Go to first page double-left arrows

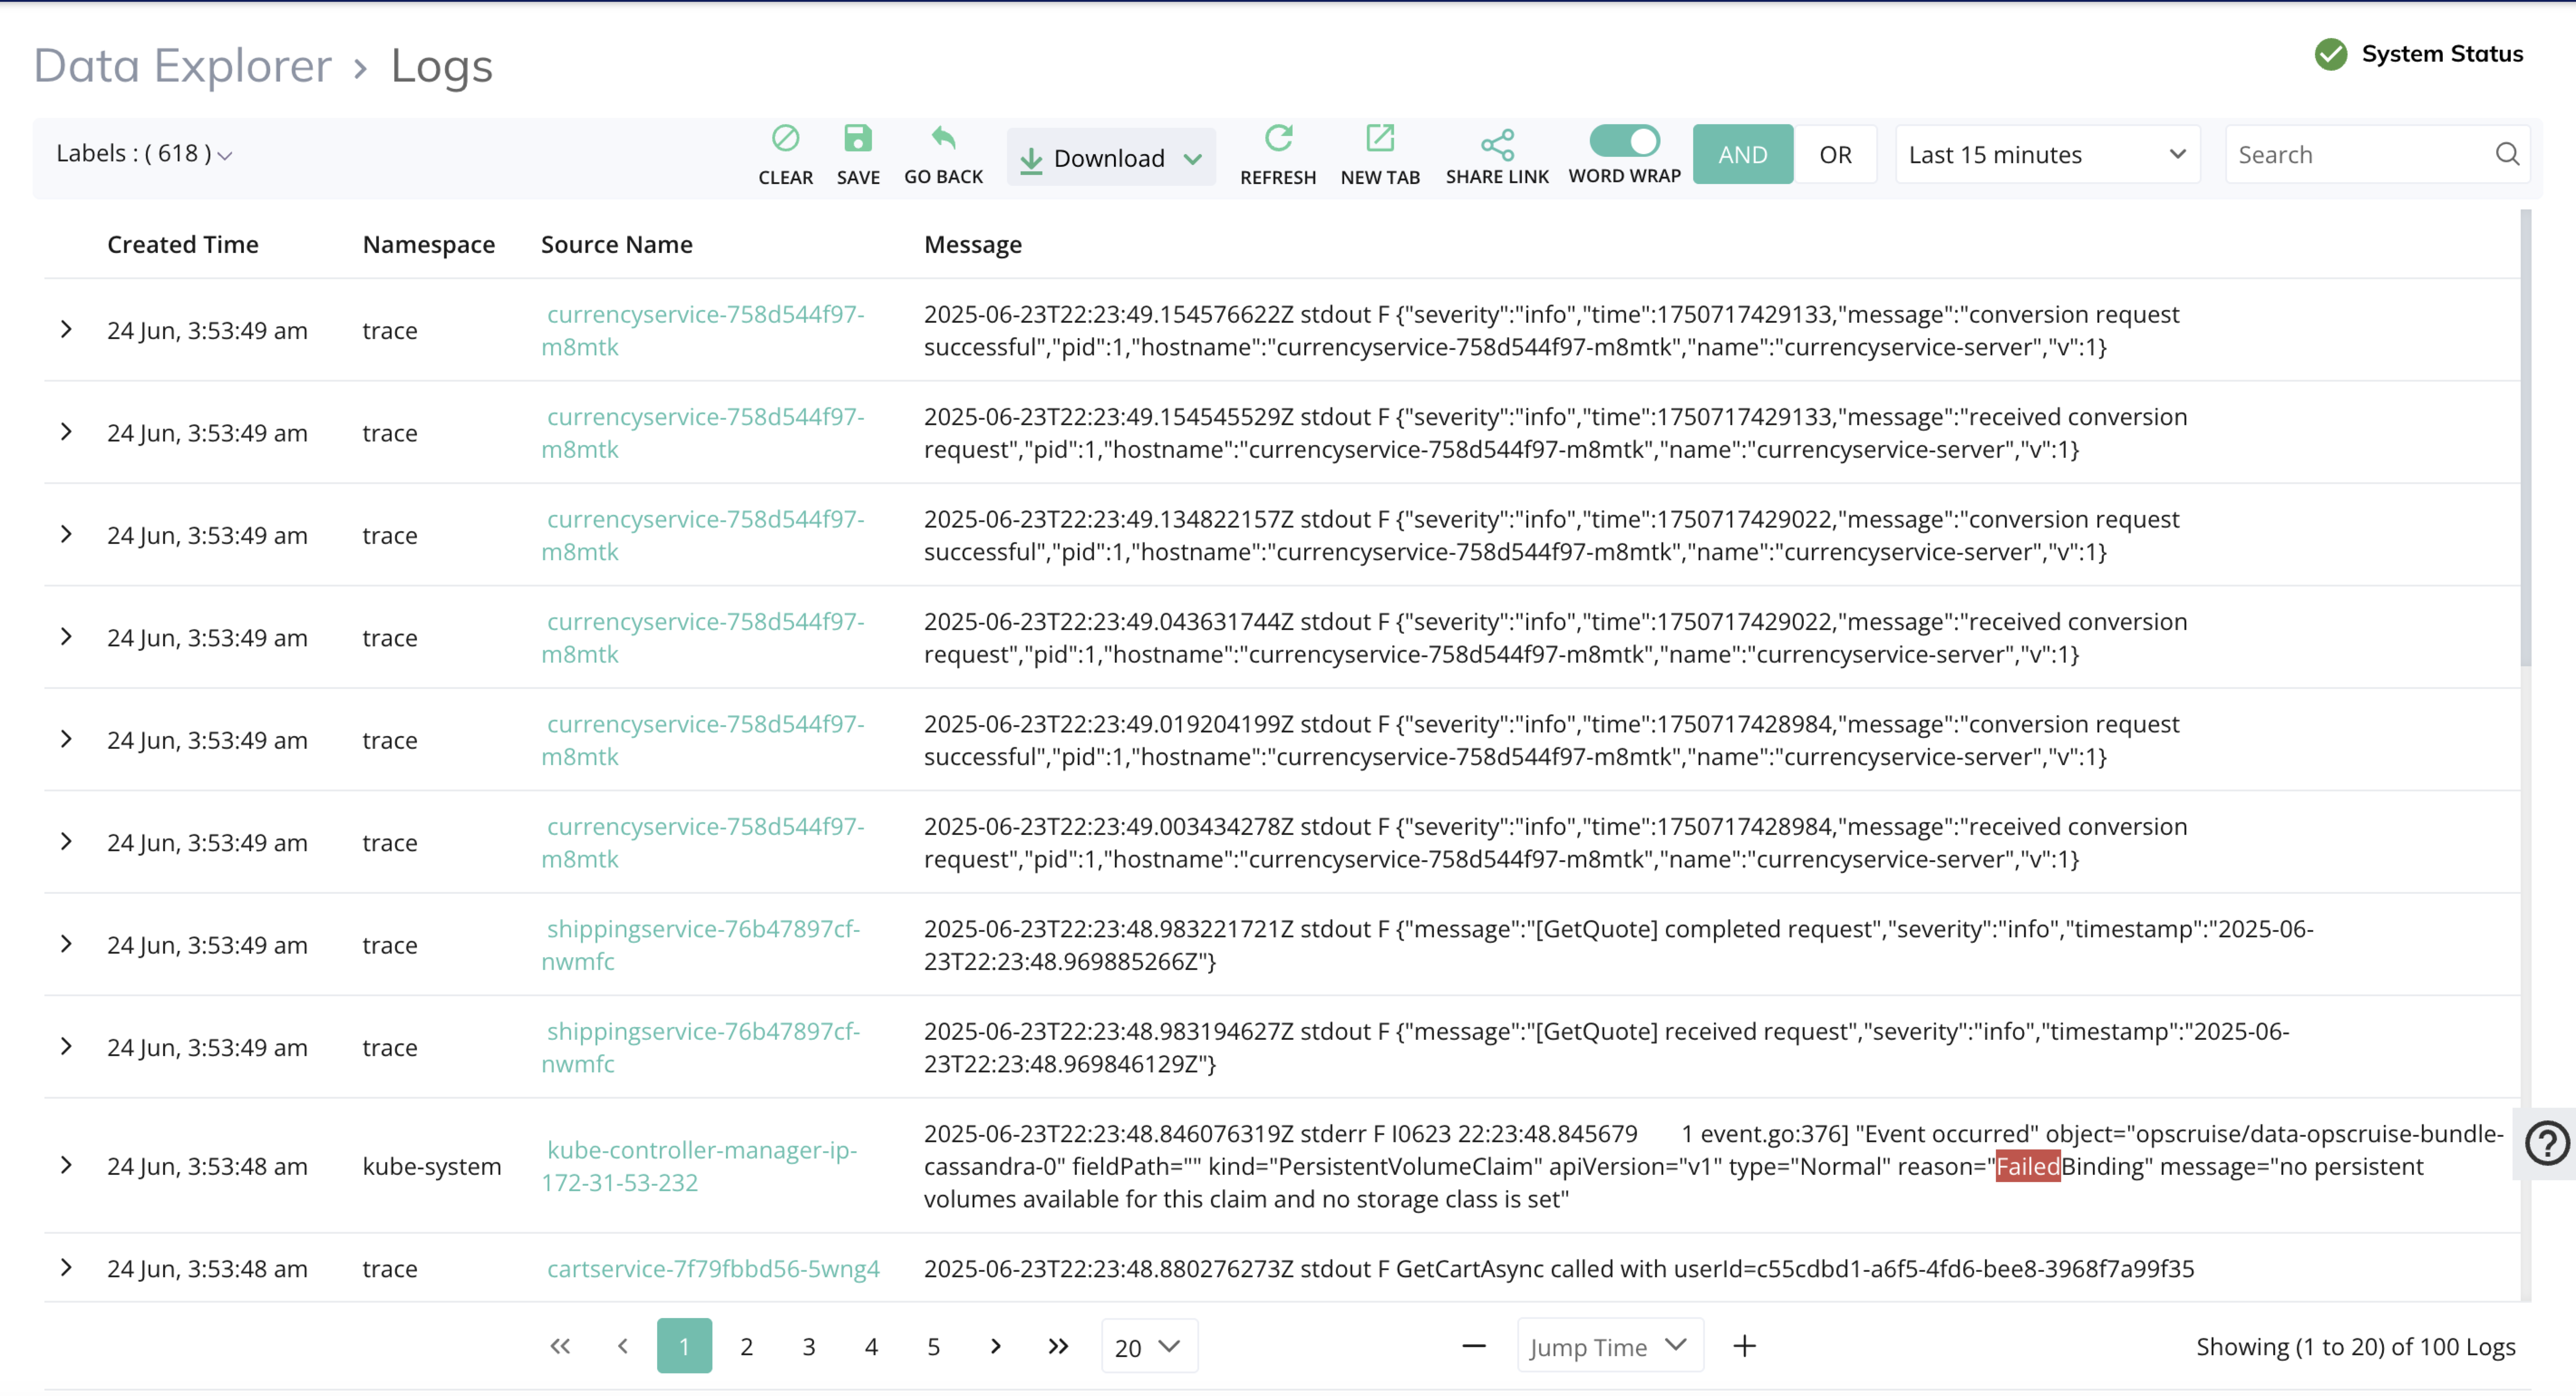[x=560, y=1346]
